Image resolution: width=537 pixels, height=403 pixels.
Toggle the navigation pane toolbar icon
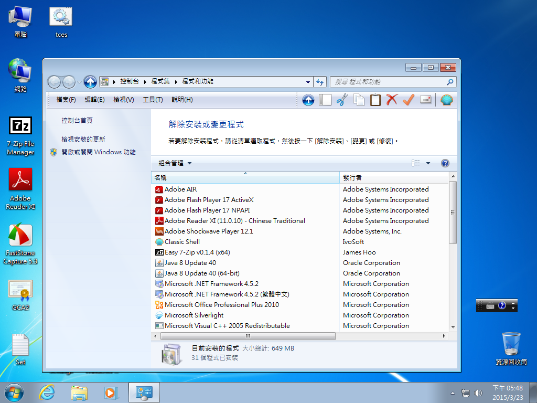[x=325, y=100]
